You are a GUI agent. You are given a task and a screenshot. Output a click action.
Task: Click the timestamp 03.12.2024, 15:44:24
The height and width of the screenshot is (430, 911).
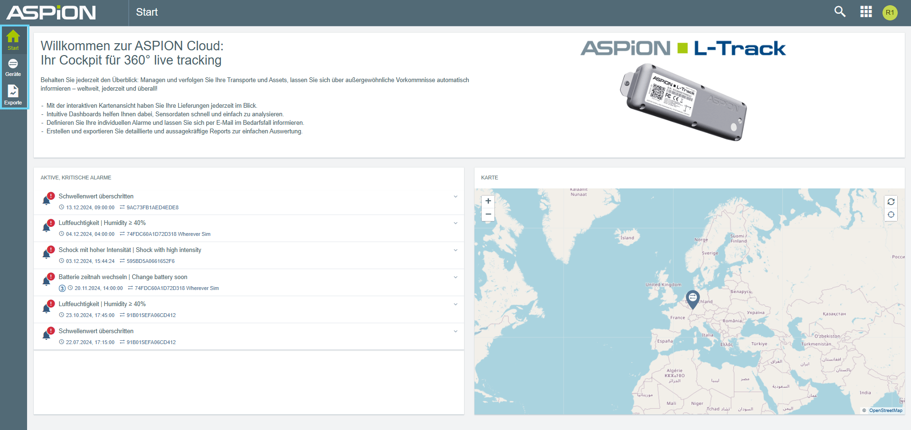[x=90, y=261]
